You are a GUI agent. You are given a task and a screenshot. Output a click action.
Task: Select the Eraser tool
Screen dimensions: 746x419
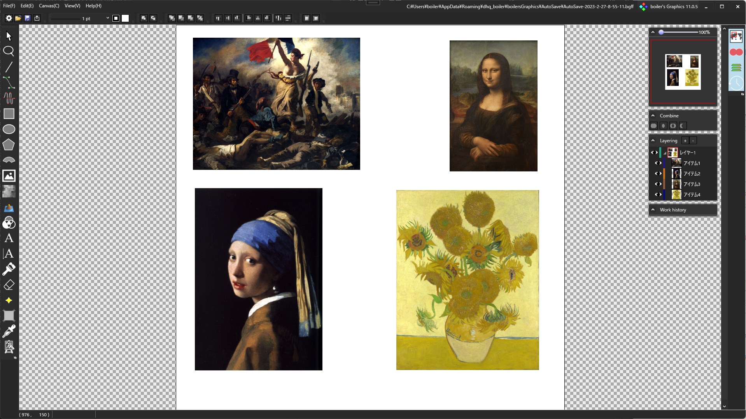point(9,285)
